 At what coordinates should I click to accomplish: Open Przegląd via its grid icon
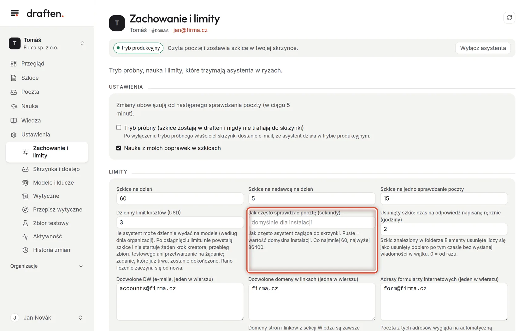click(x=14, y=64)
